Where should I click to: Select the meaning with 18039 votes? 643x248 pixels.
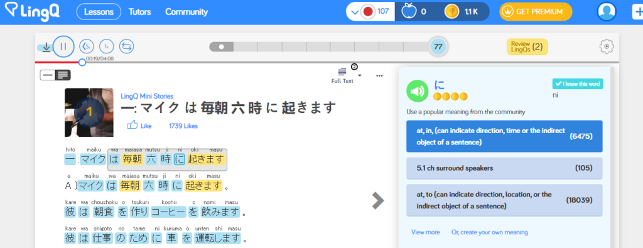pos(504,200)
